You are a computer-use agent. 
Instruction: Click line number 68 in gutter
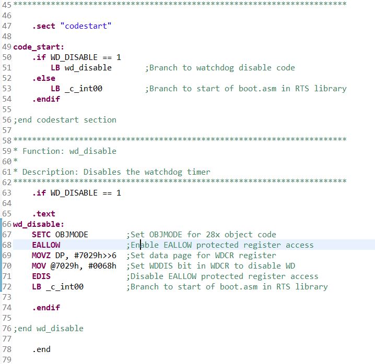coord(7,245)
